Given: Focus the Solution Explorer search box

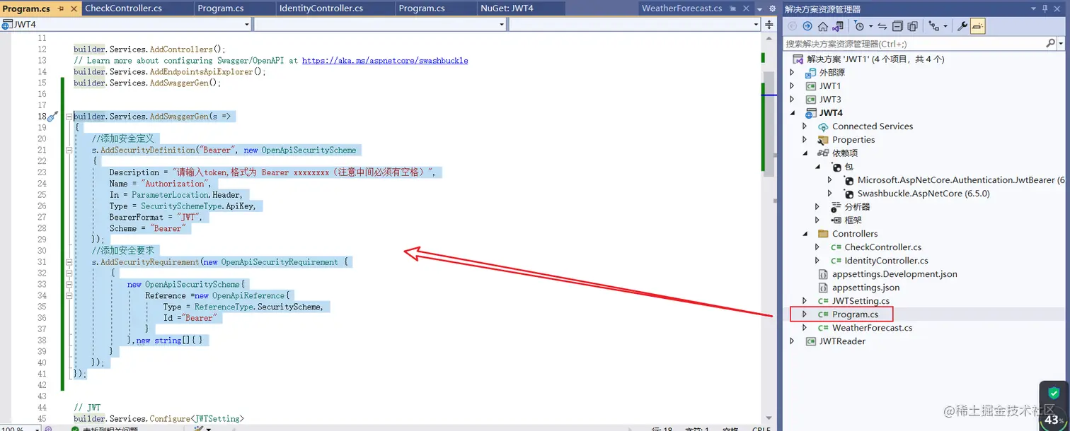Looking at the screenshot, I should [914, 44].
